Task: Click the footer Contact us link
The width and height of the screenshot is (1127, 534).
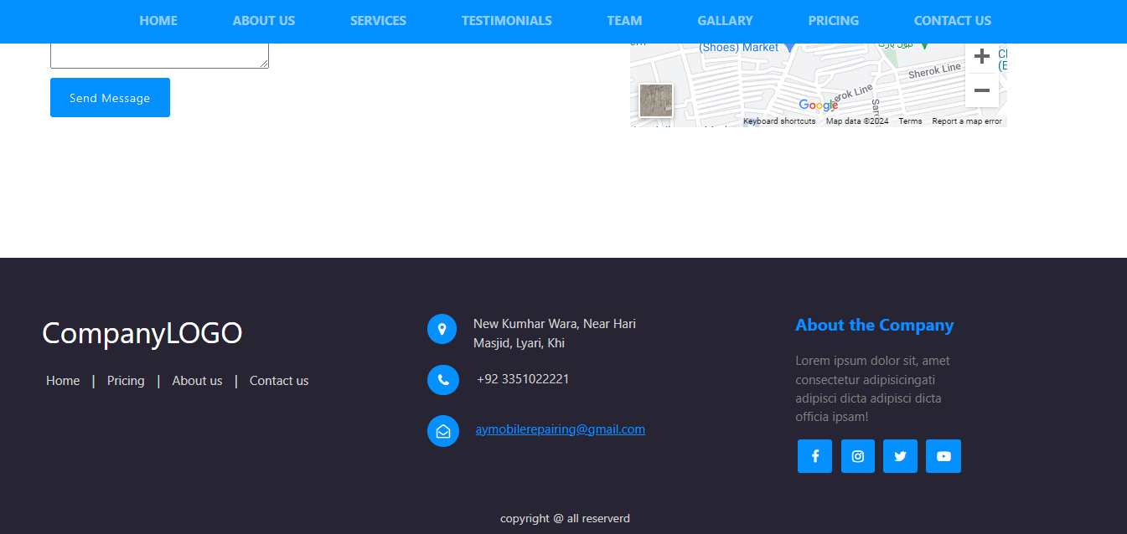Action: pos(279,381)
